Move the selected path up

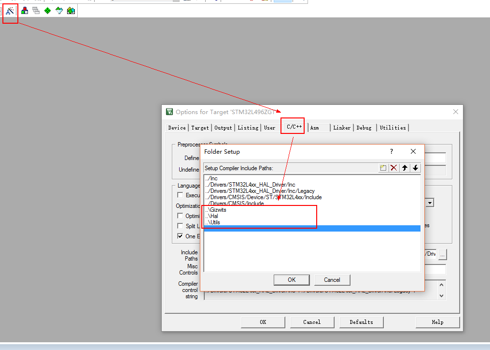[405, 167]
